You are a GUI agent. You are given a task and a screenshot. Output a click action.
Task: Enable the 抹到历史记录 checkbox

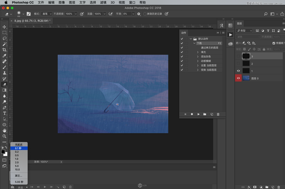[x=145, y=14]
